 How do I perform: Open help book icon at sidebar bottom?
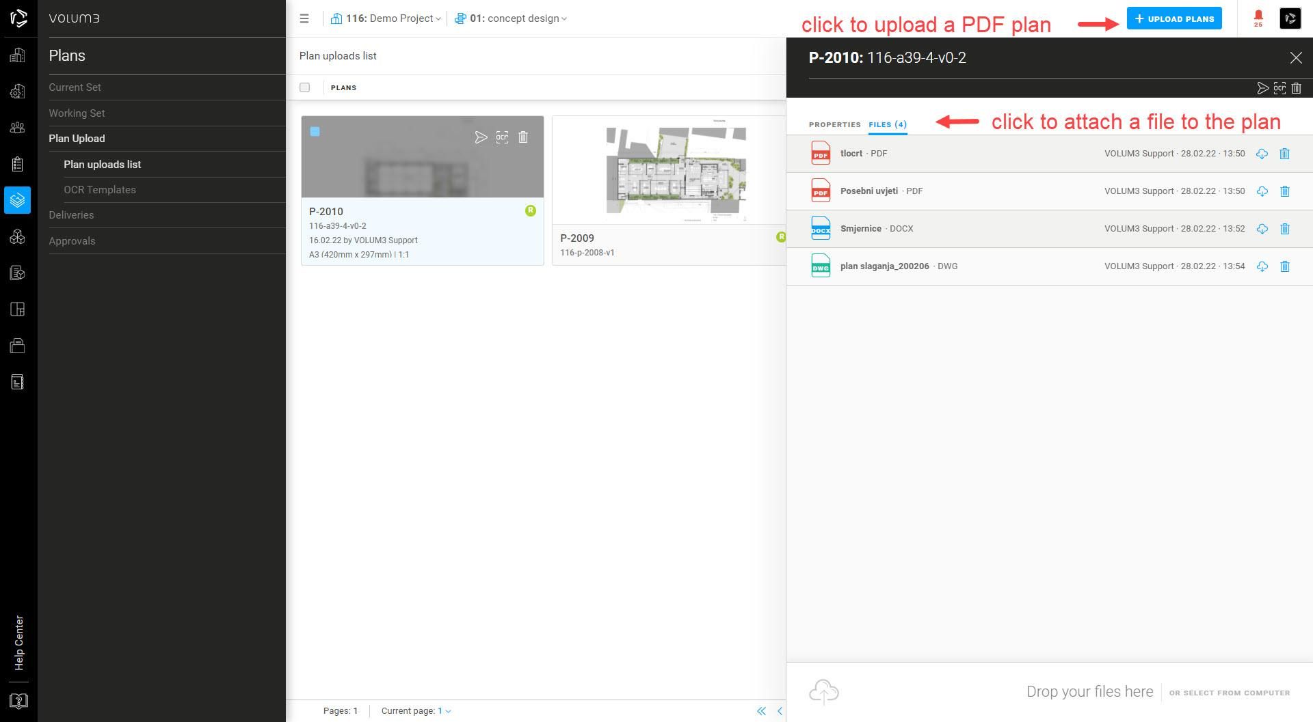click(18, 701)
